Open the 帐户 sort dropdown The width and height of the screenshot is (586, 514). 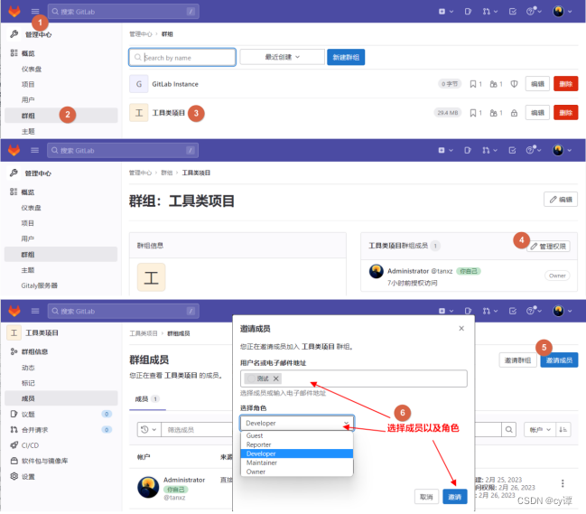click(540, 429)
